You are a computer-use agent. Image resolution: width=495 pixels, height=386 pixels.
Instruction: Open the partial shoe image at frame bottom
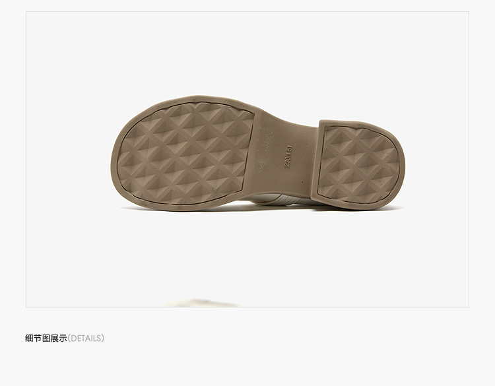[x=202, y=303]
